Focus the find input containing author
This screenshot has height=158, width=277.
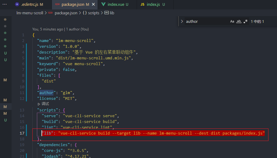(207, 21)
